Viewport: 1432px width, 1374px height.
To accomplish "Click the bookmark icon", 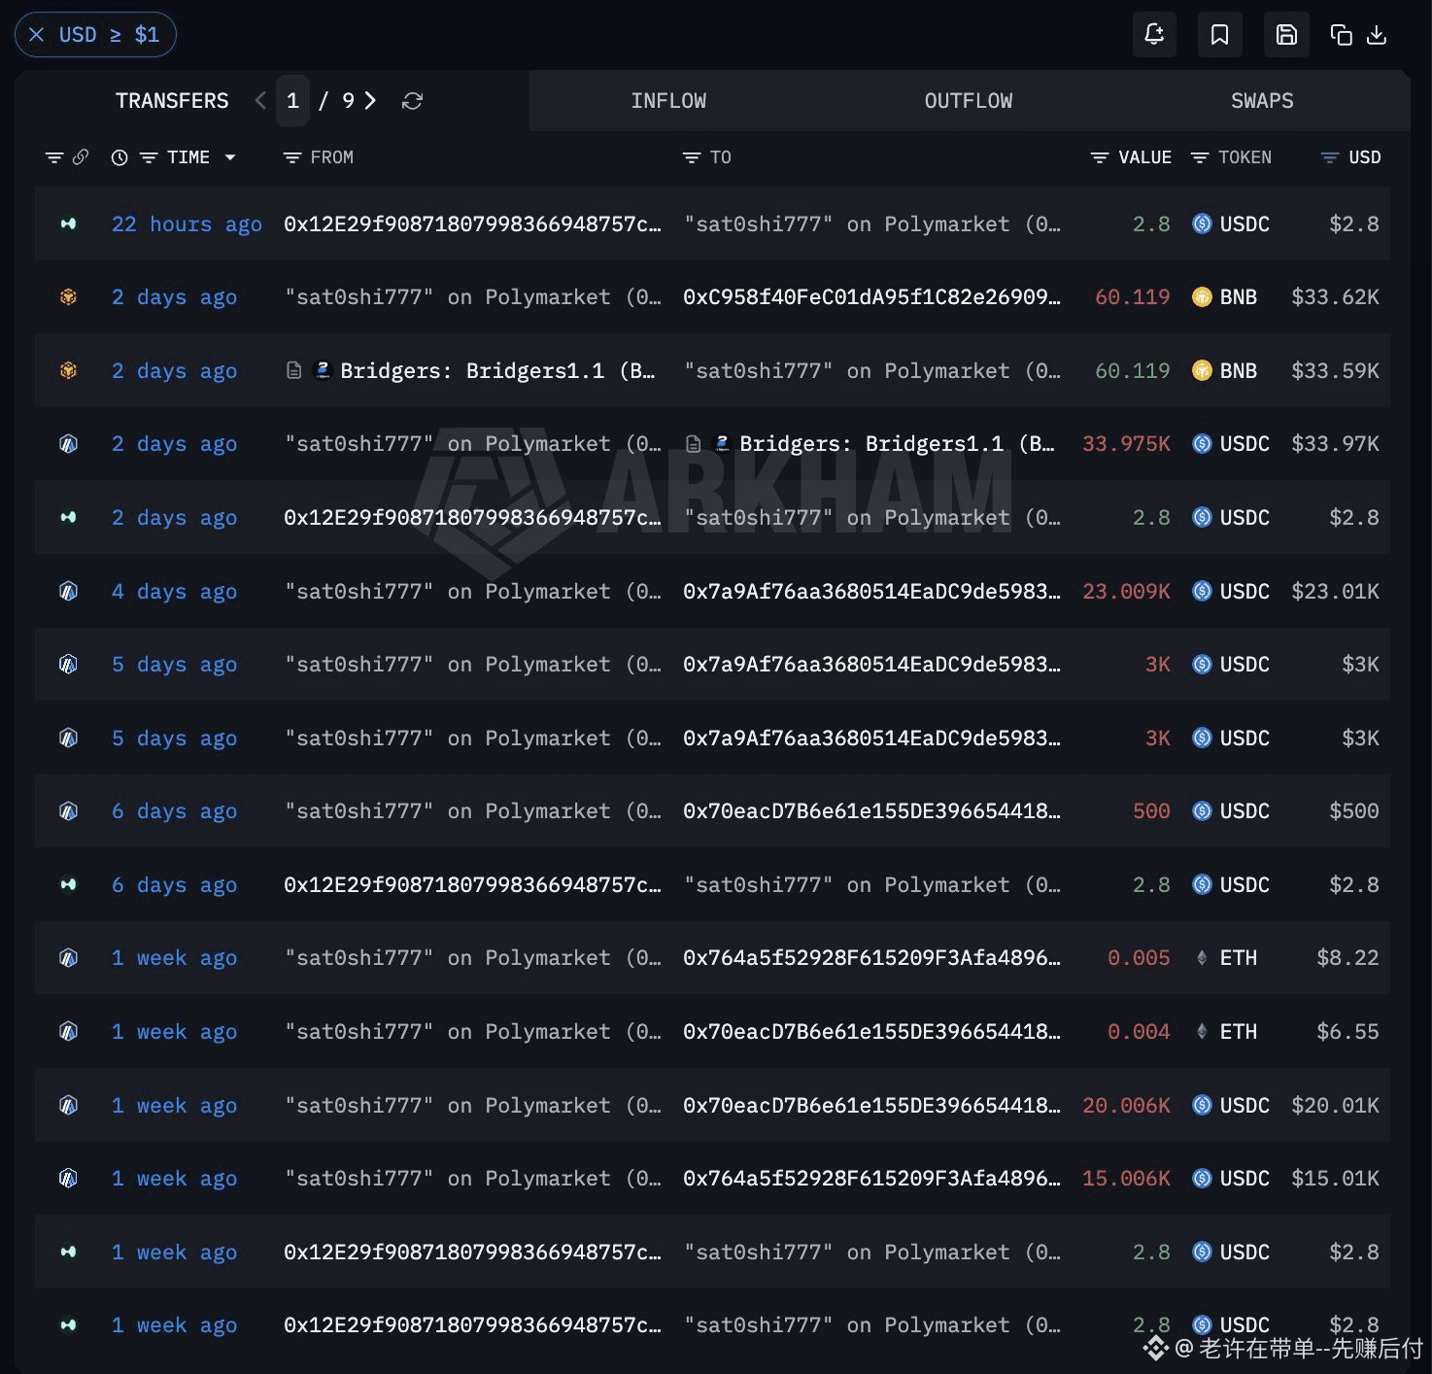I will (1219, 35).
